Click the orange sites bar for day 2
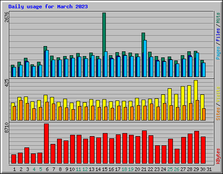This screenshot has height=174, width=223. point(21,110)
